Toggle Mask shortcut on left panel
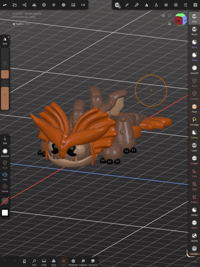Screen dimensions: 200x267 pos(5,165)
